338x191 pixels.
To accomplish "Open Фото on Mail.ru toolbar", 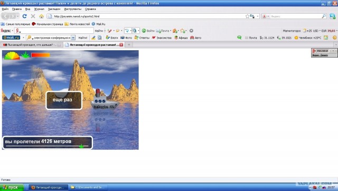I will point(126,37).
